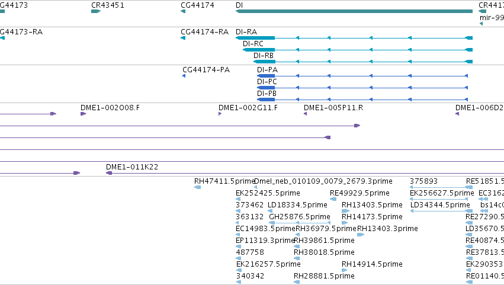The height and width of the screenshot is (285, 504).
Task: Select the Dl-PB protein label
Action: click(x=267, y=94)
